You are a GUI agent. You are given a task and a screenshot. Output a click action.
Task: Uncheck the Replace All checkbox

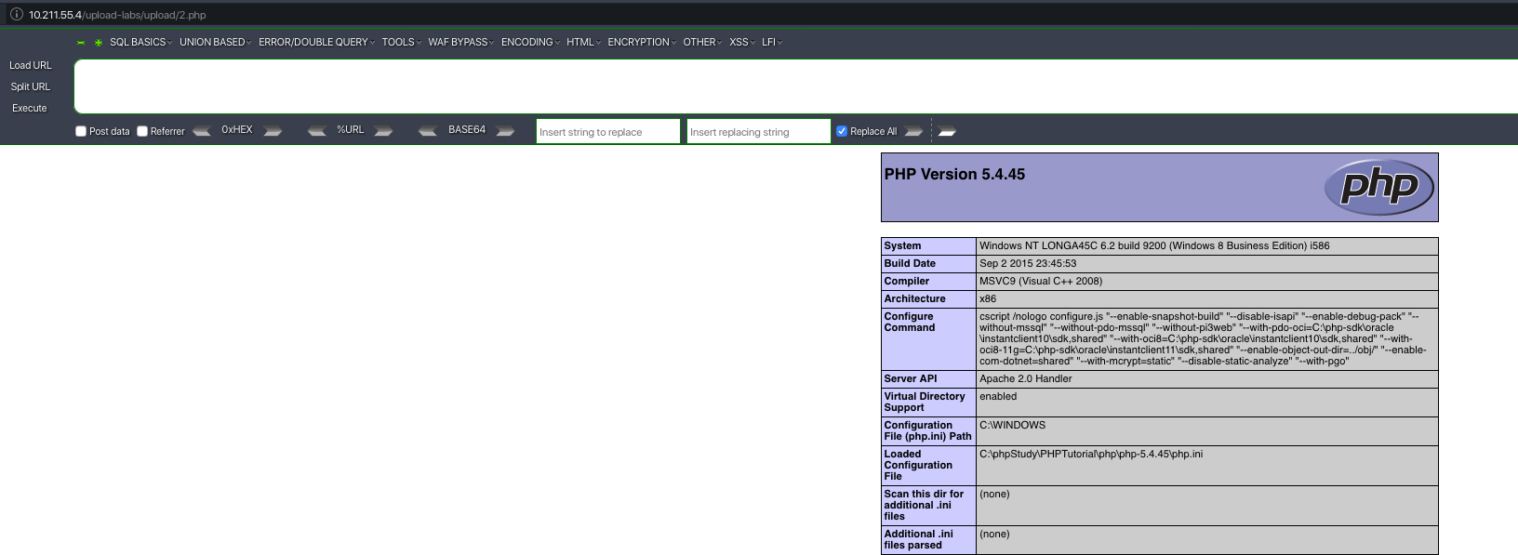tap(842, 131)
